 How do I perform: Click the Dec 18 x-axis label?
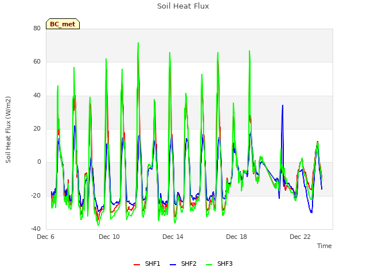pyautogui.click(x=236, y=237)
